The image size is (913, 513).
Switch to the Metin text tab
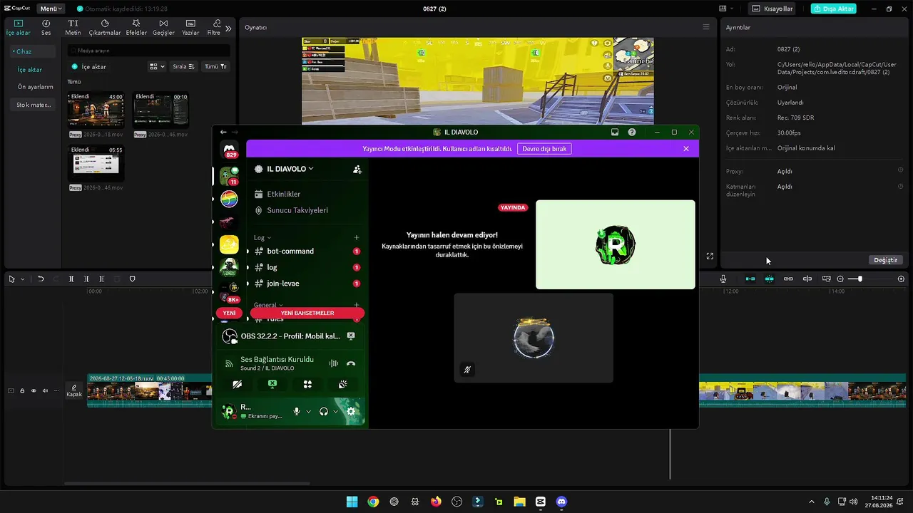[73, 27]
